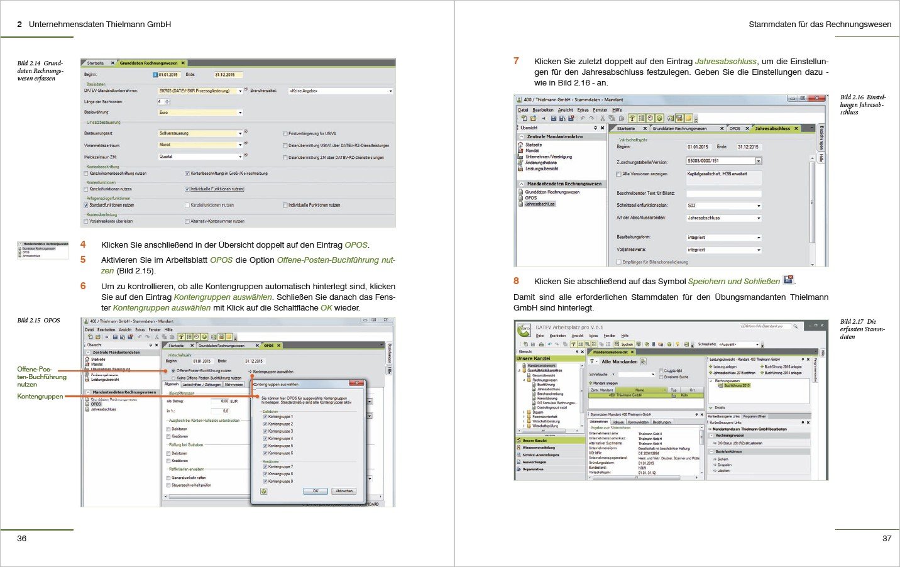The image size is (900, 567).
Task: Open the Zuordnungstabelle/Version dropdown
Action: click(x=759, y=161)
